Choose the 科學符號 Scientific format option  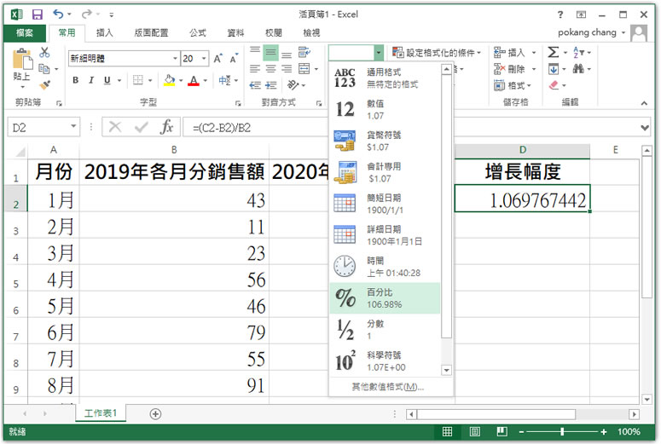(385, 361)
